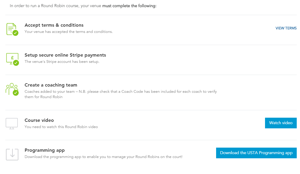Select the Programming app heading
300x174 pixels.
[44, 150]
